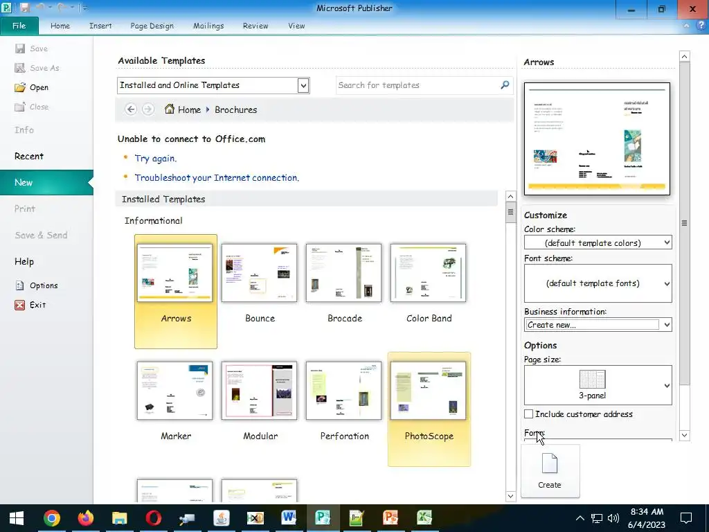Click the Home house icon in breadcrumb

tap(169, 109)
